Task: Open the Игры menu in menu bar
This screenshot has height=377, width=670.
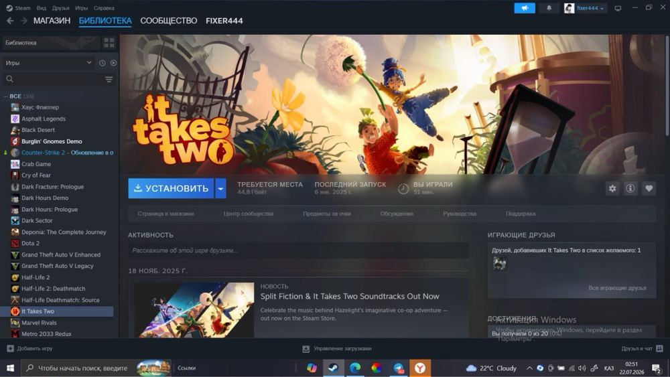Action: click(x=82, y=8)
